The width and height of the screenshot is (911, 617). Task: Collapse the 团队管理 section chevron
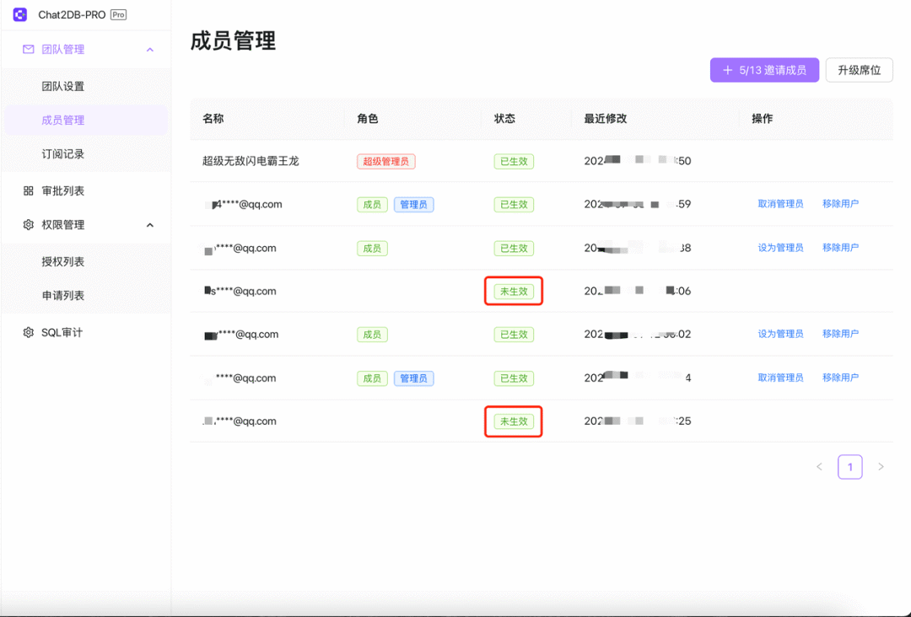(x=150, y=50)
